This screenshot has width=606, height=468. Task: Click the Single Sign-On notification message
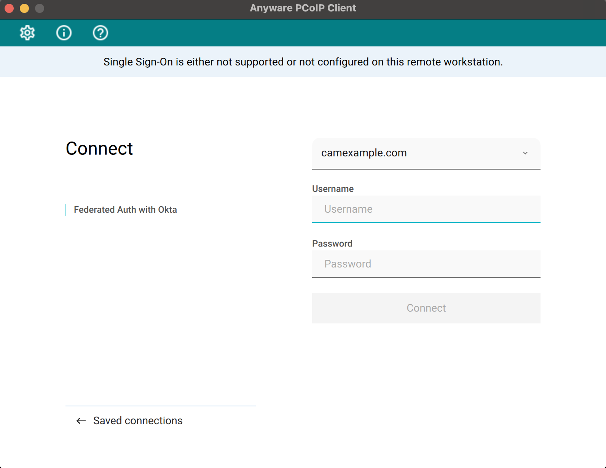coord(303,62)
